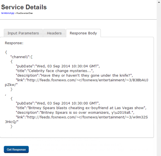Click the link line ending w9m32S

[x=82, y=117]
